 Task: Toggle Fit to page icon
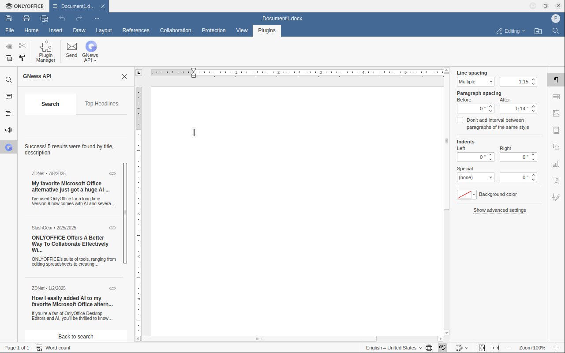coord(482,348)
